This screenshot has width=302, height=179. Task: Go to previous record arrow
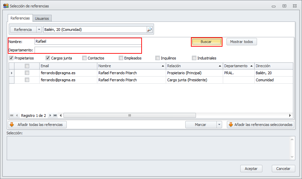[x=17, y=116]
